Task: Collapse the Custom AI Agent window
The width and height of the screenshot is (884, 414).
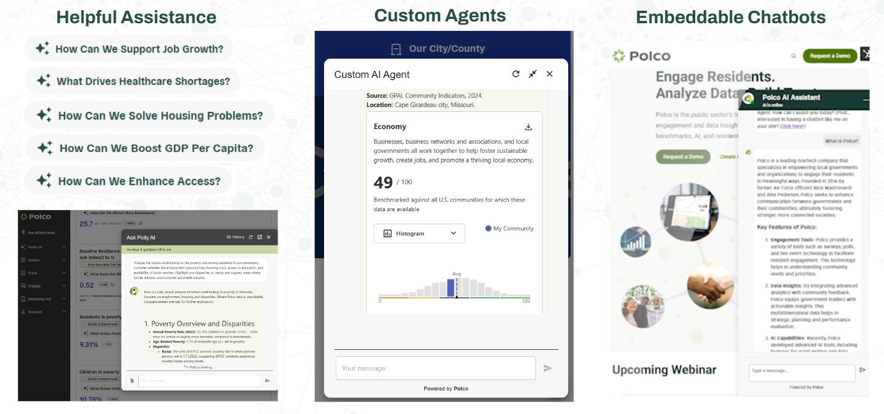Action: point(533,74)
